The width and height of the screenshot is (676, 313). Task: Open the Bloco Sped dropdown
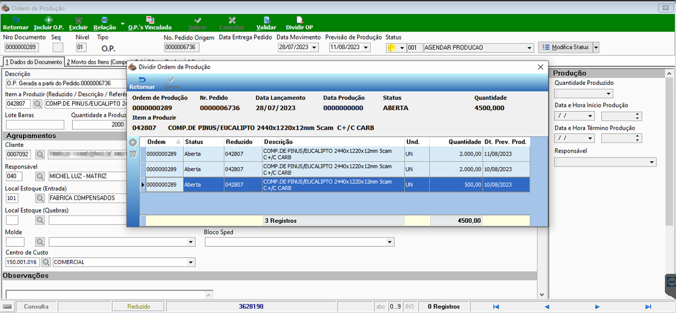390,242
